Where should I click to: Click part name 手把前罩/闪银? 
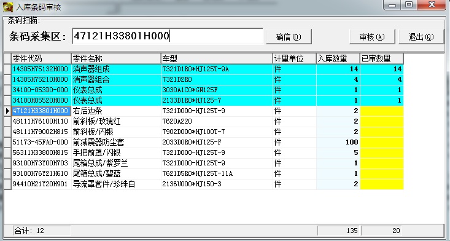coord(96,152)
